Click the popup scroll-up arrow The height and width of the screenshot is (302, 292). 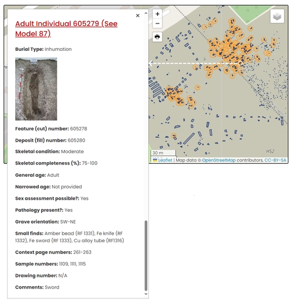coord(146,13)
